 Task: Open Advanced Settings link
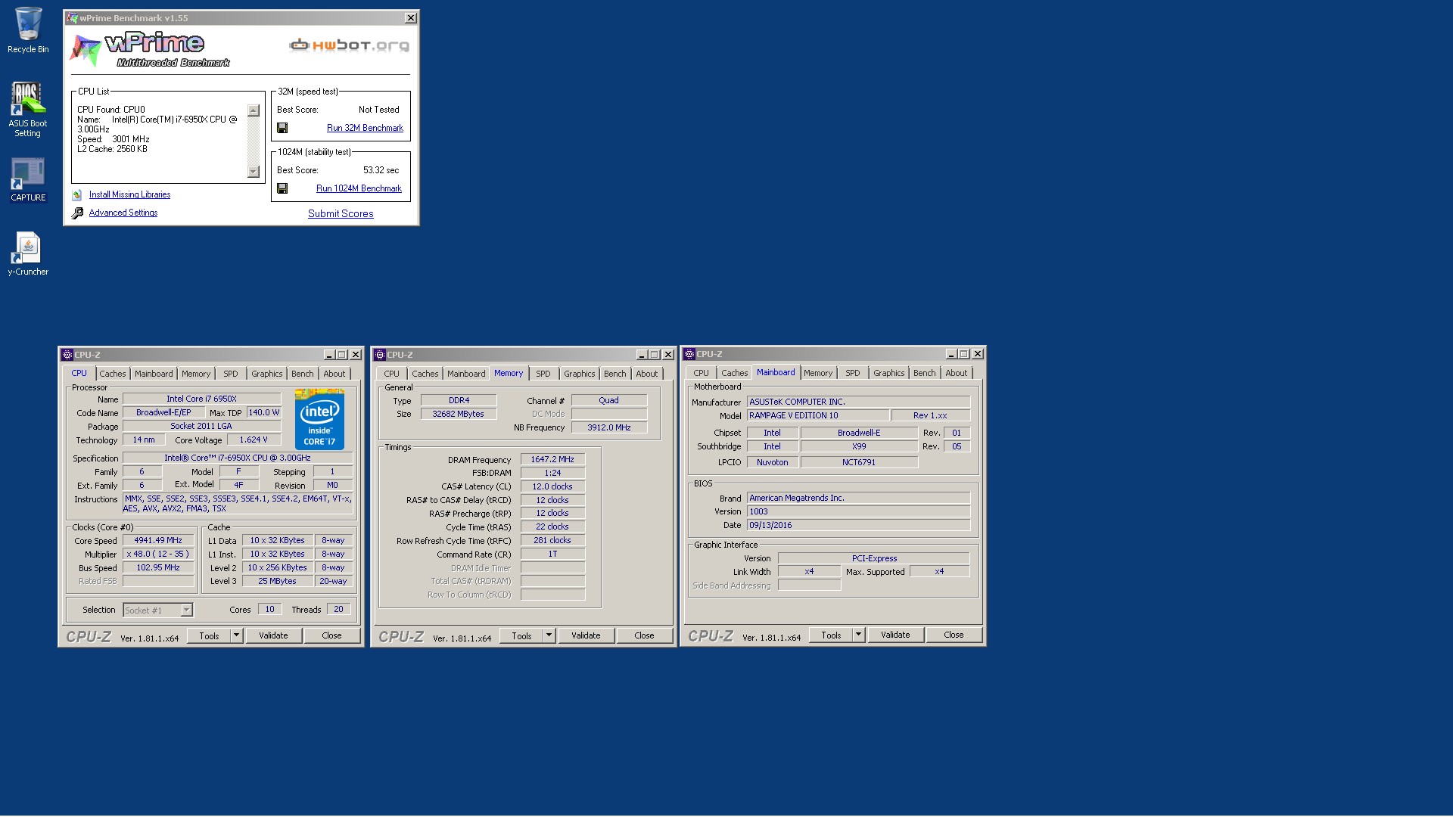point(123,213)
